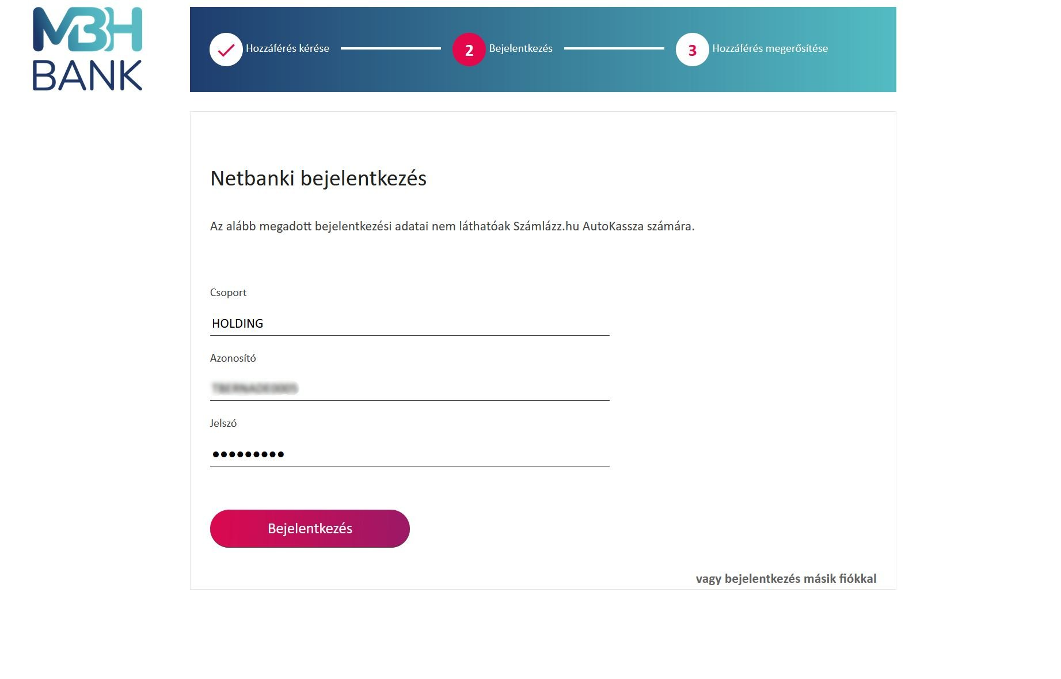
Task: Click the completed step checkmark circle
Action: click(226, 50)
